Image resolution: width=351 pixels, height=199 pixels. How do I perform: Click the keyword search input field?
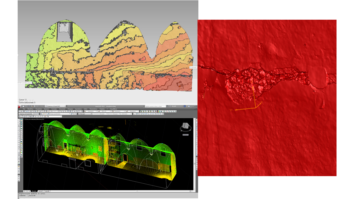pos(155,106)
